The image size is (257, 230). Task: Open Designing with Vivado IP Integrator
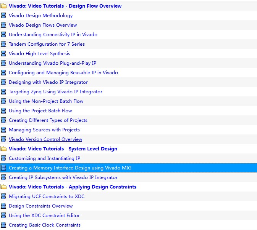coord(48,82)
